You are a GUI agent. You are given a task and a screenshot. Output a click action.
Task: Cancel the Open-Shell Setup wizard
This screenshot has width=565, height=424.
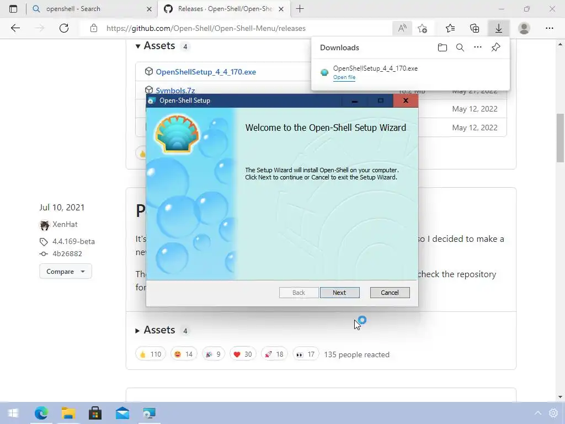390,293
